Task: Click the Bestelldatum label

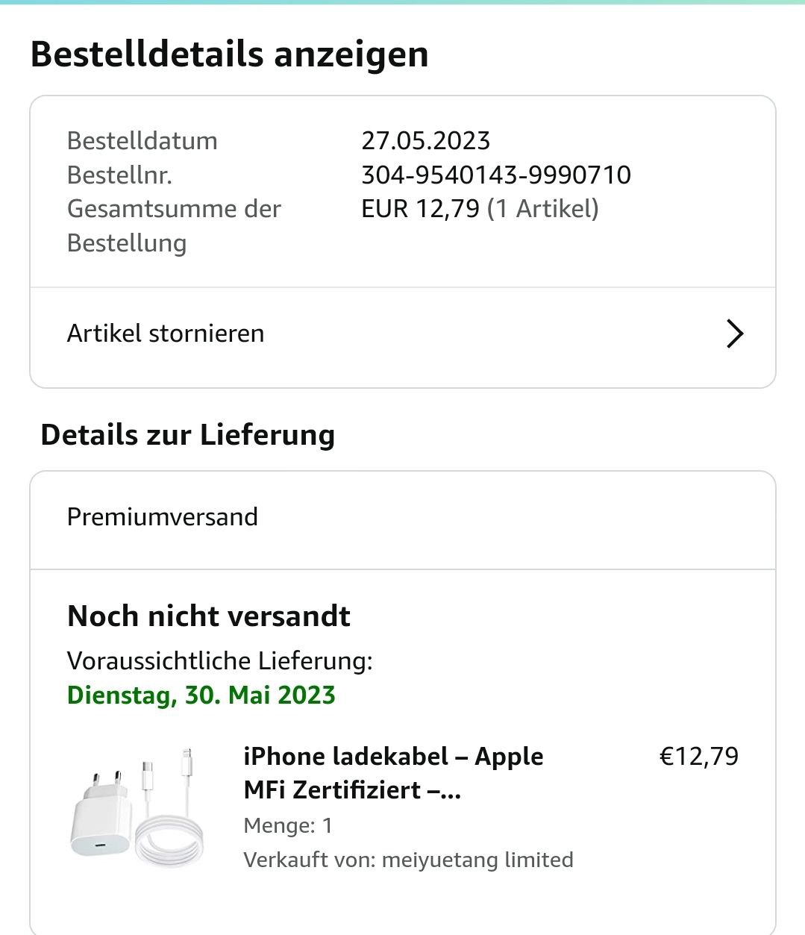Action: 142,140
